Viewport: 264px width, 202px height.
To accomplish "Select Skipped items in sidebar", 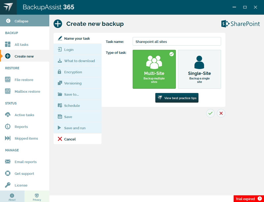I will click(24, 138).
